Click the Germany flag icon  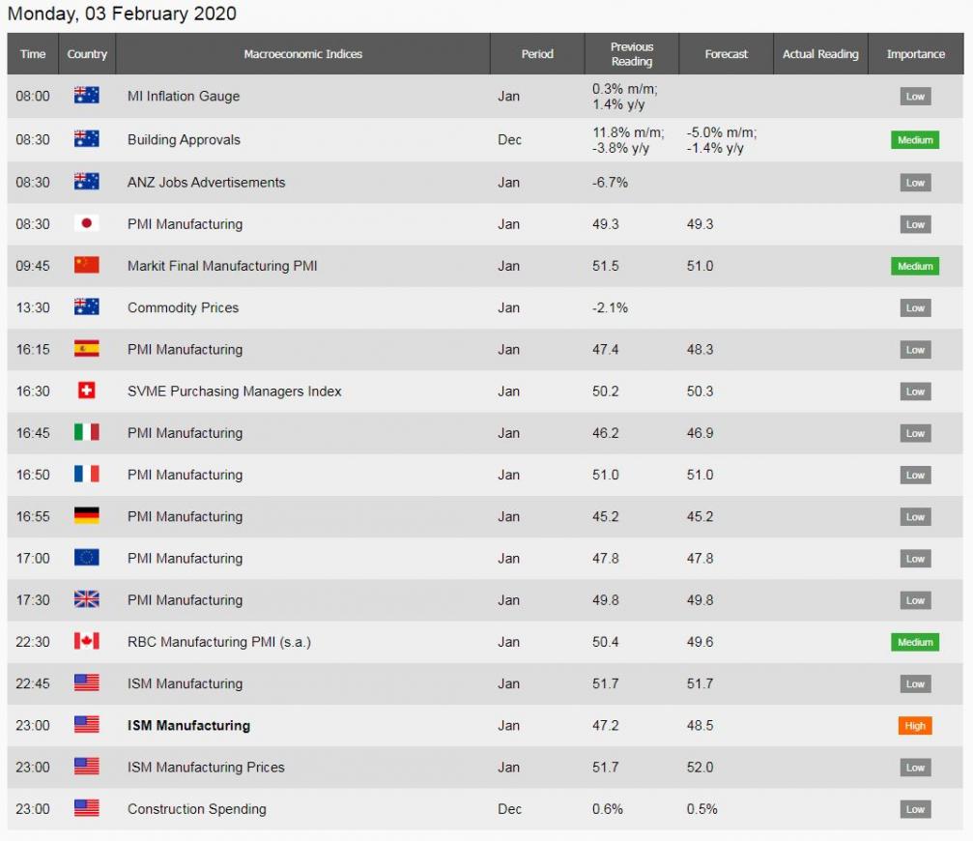pyautogui.click(x=86, y=517)
